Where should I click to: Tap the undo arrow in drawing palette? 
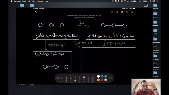(58, 78)
